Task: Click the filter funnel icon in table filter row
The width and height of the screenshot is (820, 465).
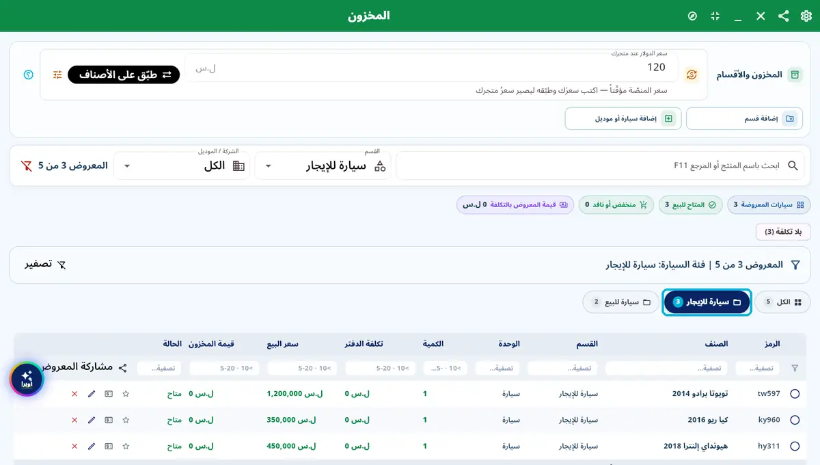Action: (794, 368)
